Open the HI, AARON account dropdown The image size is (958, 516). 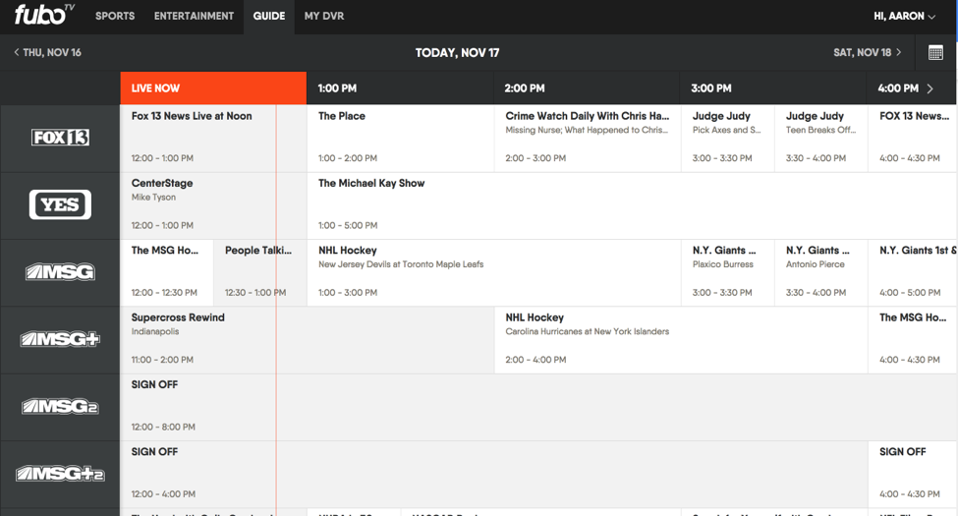[x=904, y=17]
